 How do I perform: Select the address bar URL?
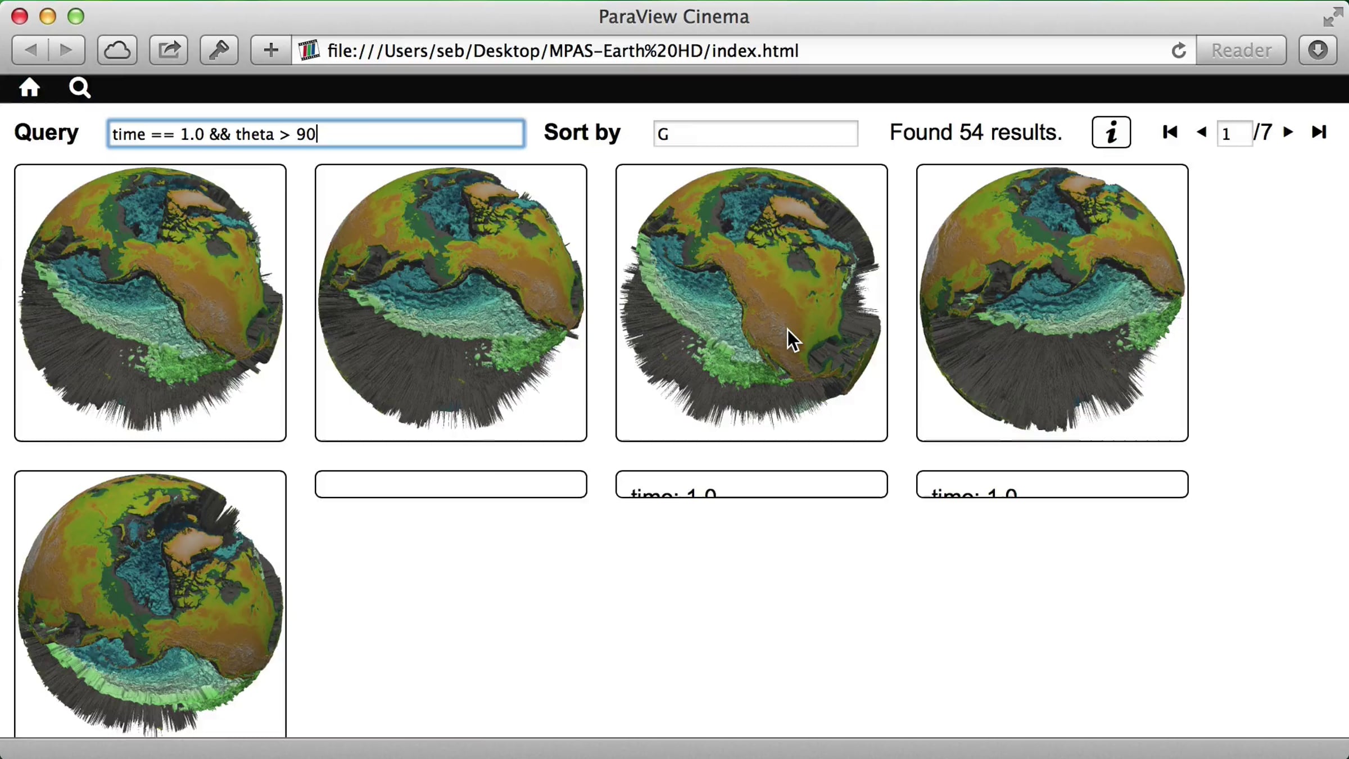(x=563, y=51)
